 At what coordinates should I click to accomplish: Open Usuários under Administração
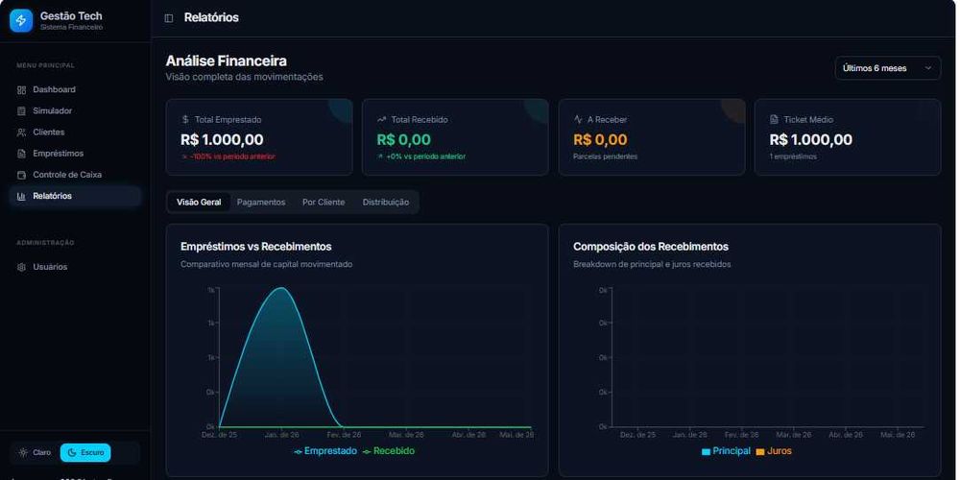tap(75, 267)
